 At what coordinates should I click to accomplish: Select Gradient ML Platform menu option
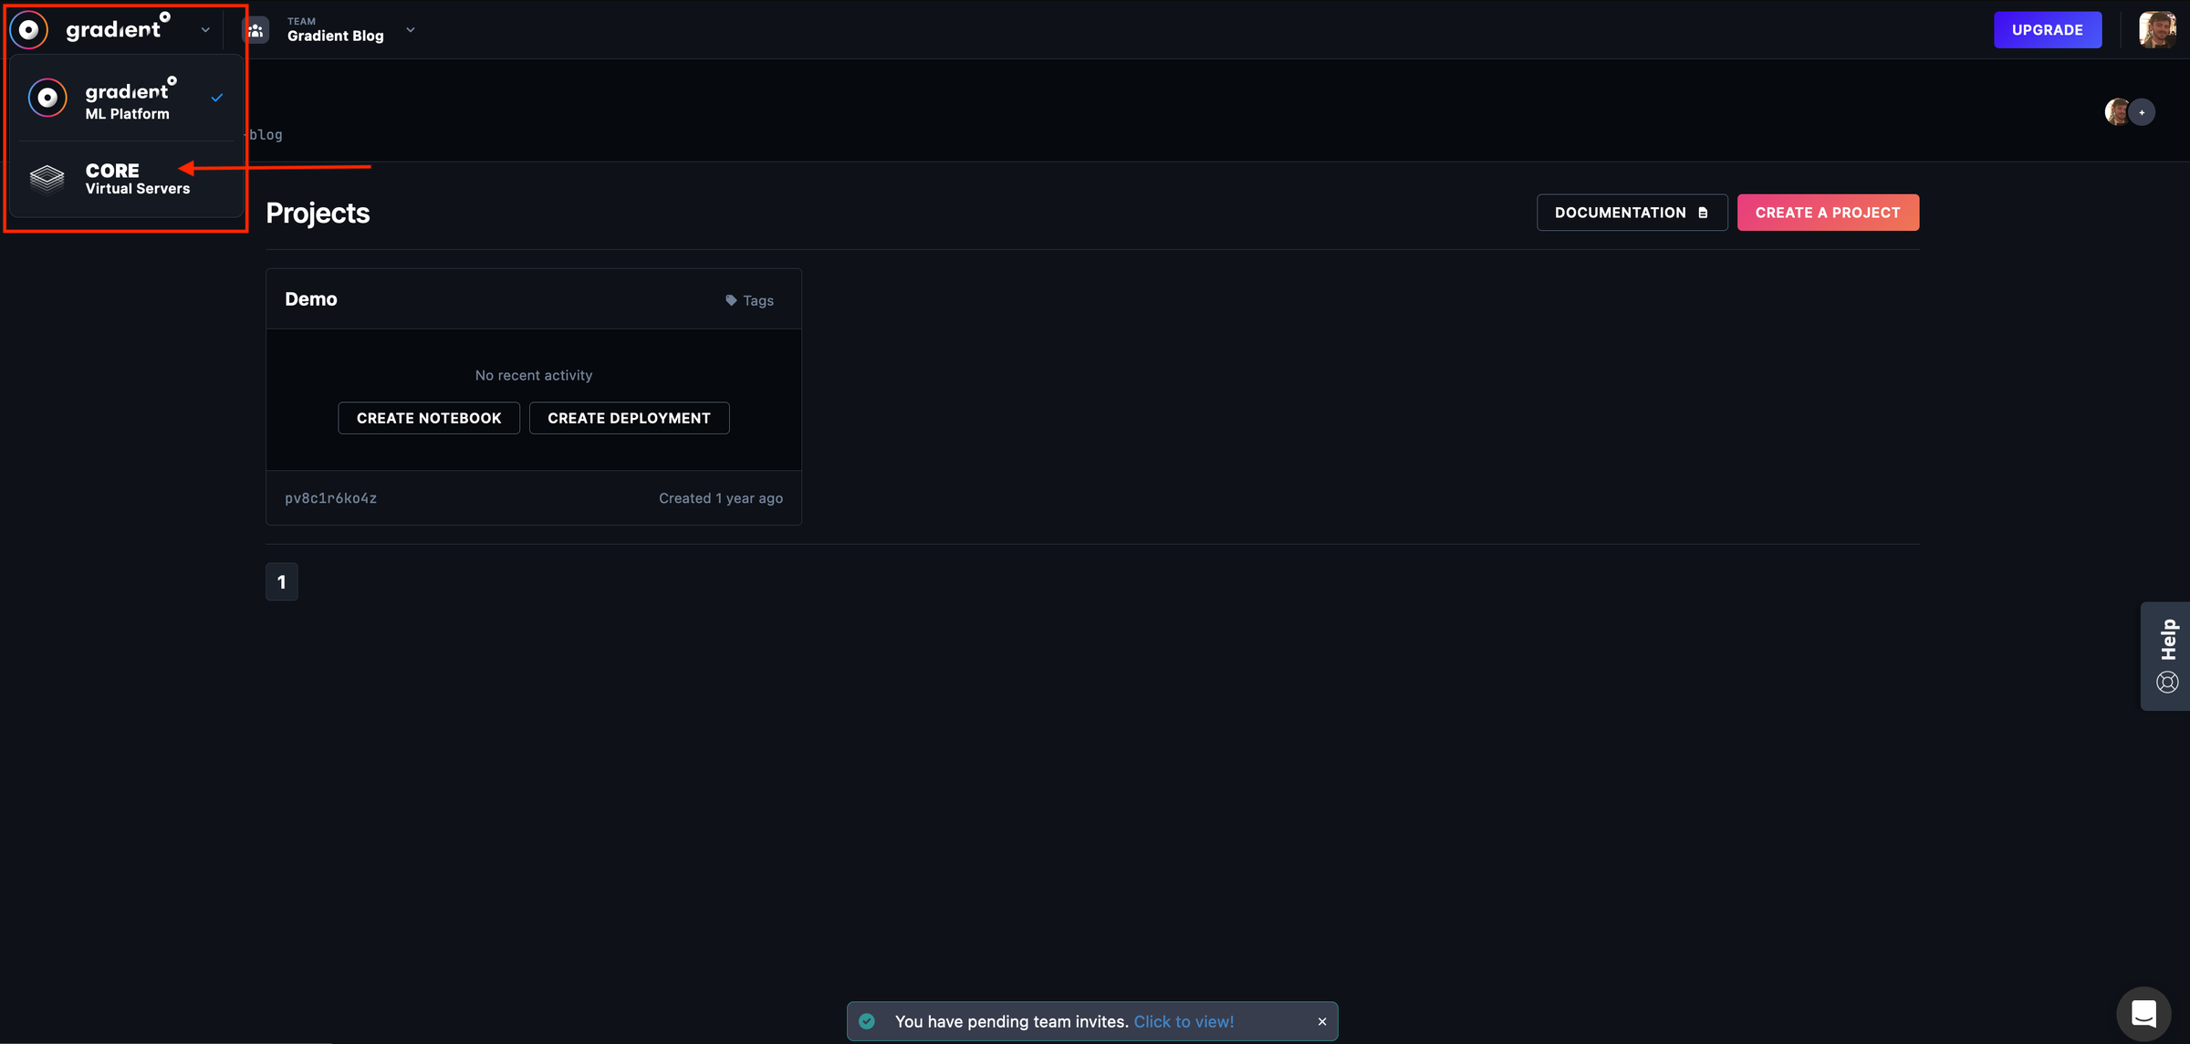[127, 99]
